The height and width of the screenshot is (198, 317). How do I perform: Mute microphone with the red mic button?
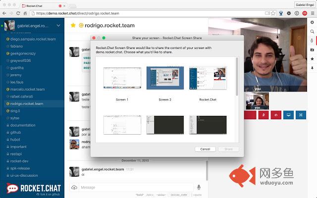(x=264, y=115)
